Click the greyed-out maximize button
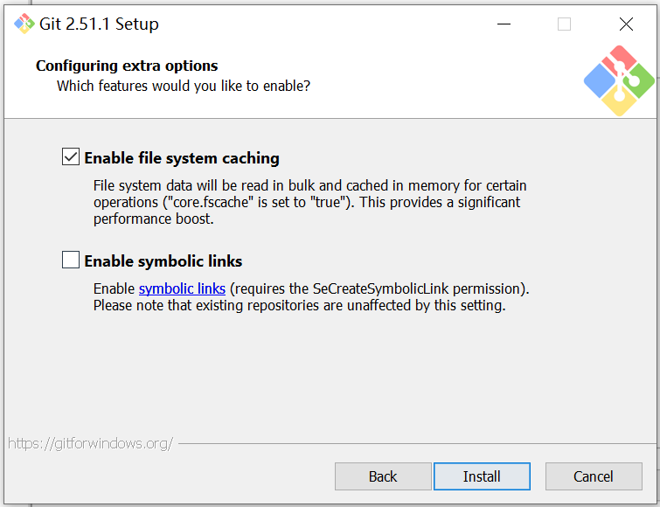Image resolution: width=660 pixels, height=507 pixels. coord(564,24)
